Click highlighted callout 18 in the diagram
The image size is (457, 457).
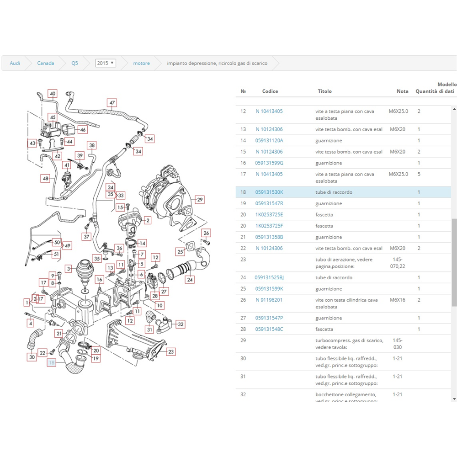pyautogui.click(x=52, y=363)
